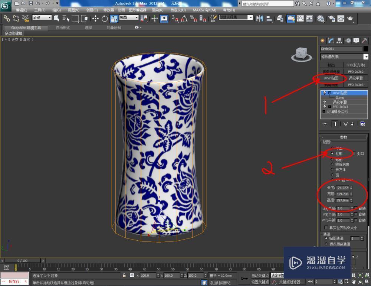Image resolution: width=371 pixels, height=286 pixels.
Task: Enable the 封口 cap checkbox
Action: (x=354, y=153)
